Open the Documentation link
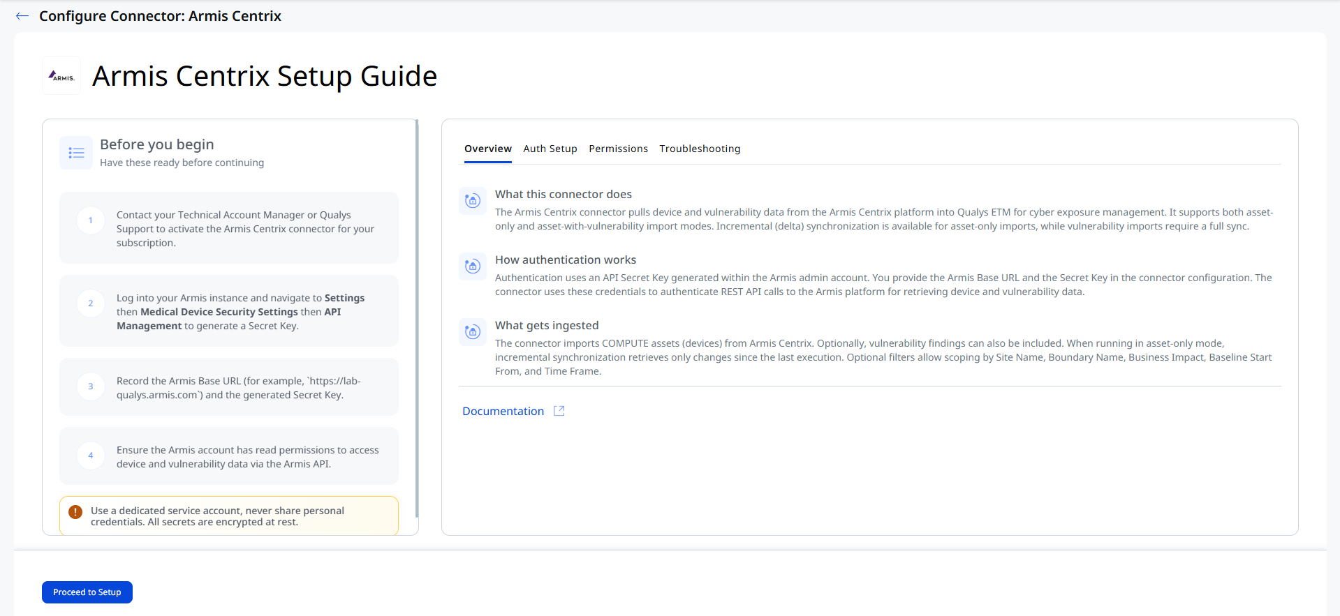Image resolution: width=1340 pixels, height=616 pixels. tap(503, 411)
